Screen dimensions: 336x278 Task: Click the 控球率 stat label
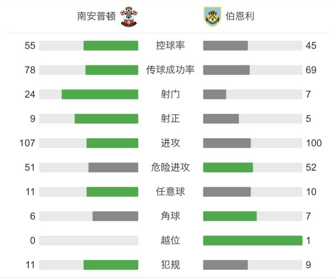170,45
